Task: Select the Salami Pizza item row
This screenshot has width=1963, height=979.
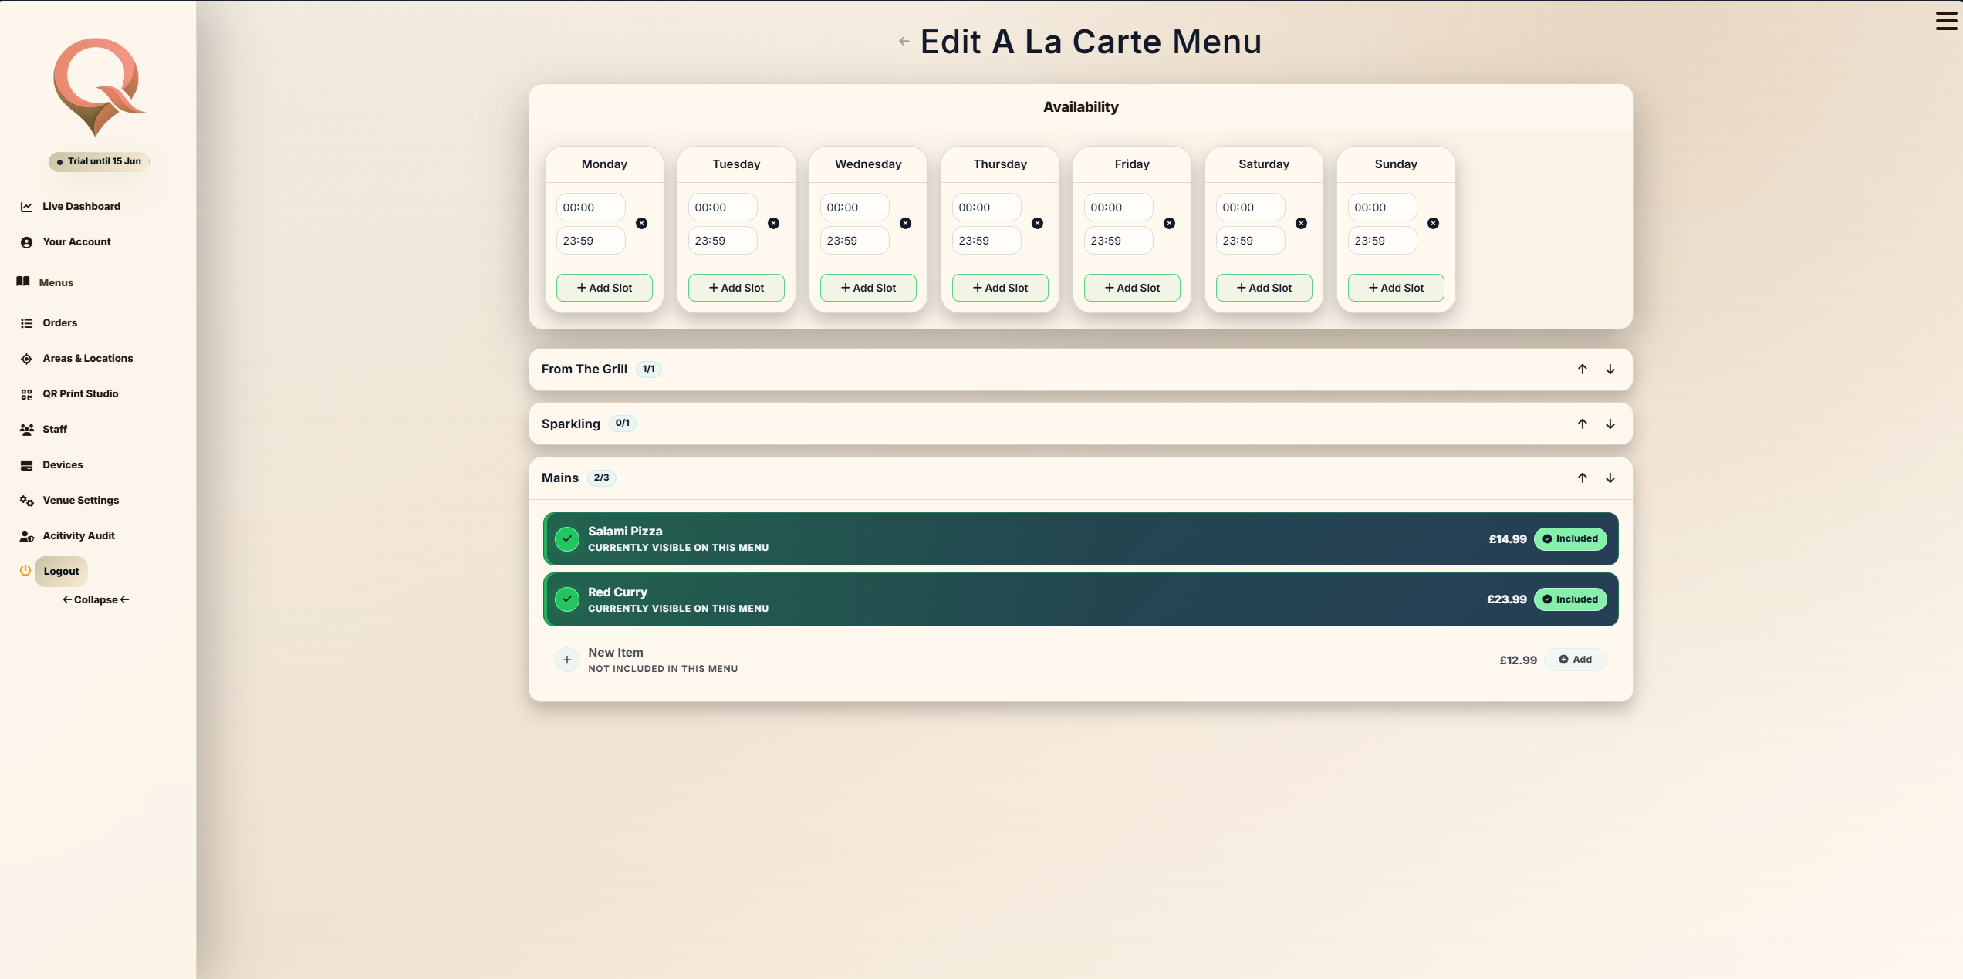Action: coord(1080,539)
